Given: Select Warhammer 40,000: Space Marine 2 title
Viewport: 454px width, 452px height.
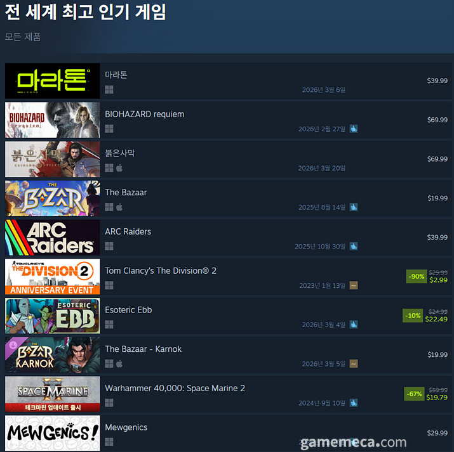Looking at the screenshot, I should click(x=175, y=388).
